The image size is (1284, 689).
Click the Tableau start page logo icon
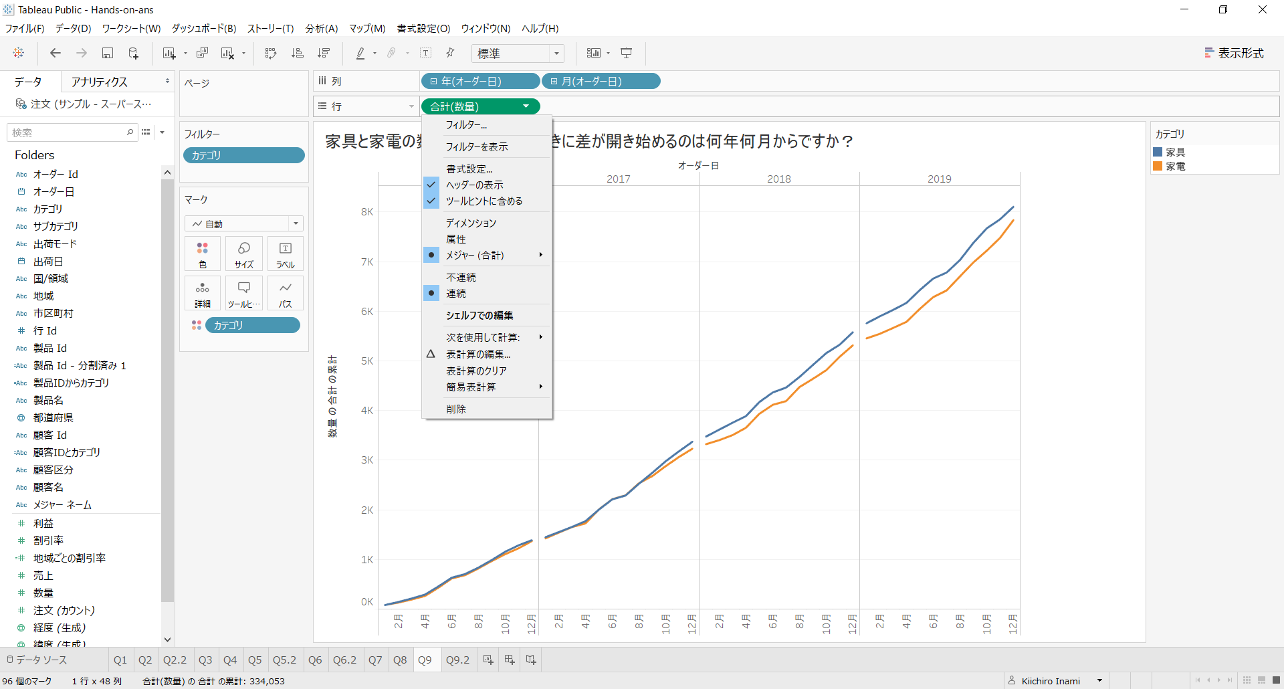tap(19, 53)
